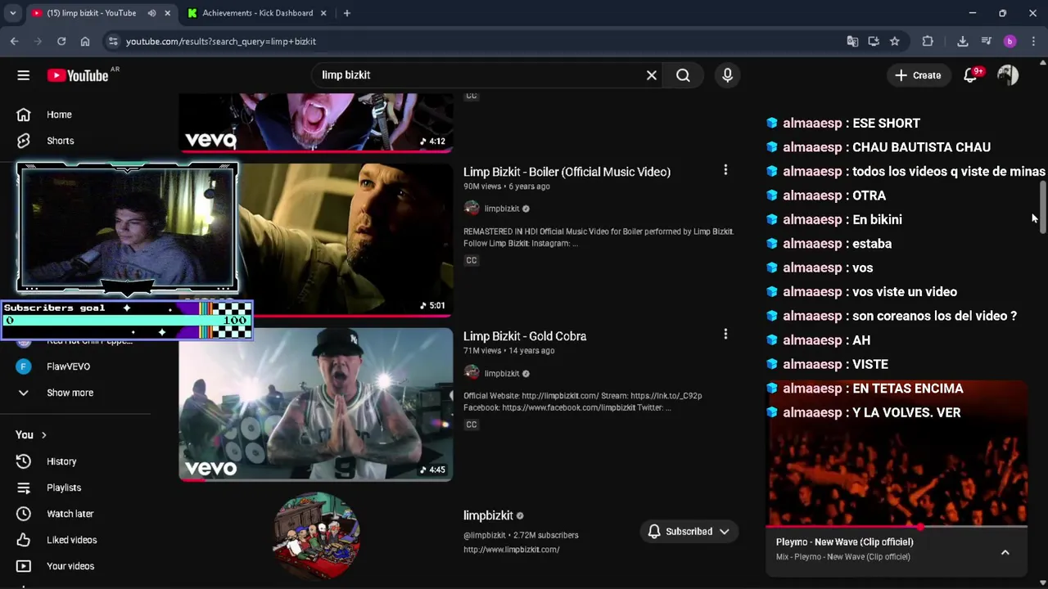This screenshot has height=589, width=1048.
Task: Click the Home house icon in the sidebar
Action: 24,115
